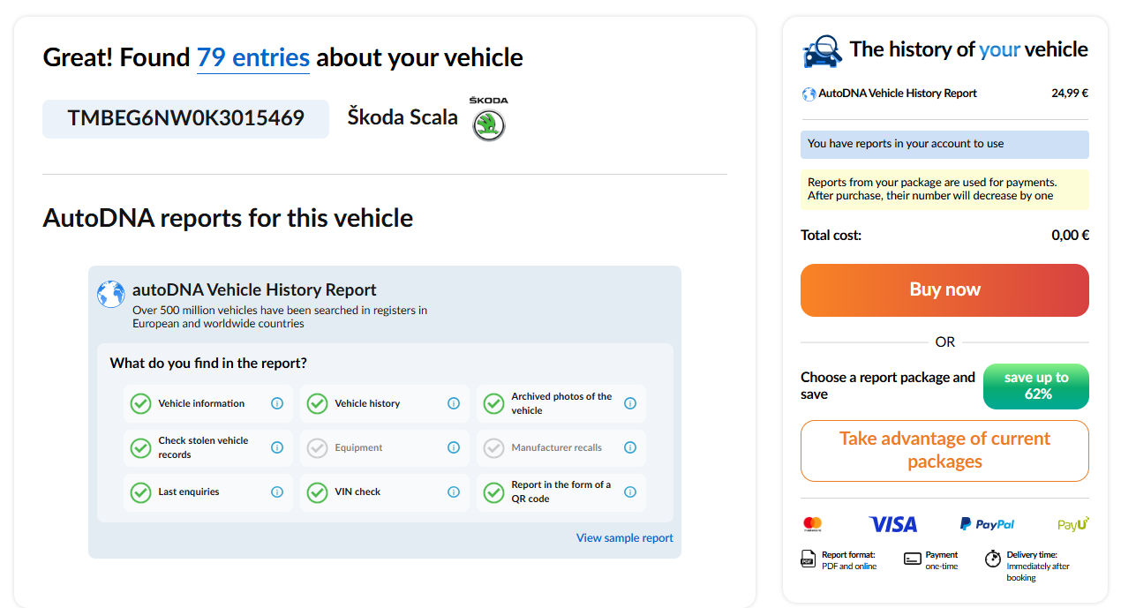Open the 79 entries link
Image resolution: width=1121 pixels, height=608 pixels.
coord(253,58)
